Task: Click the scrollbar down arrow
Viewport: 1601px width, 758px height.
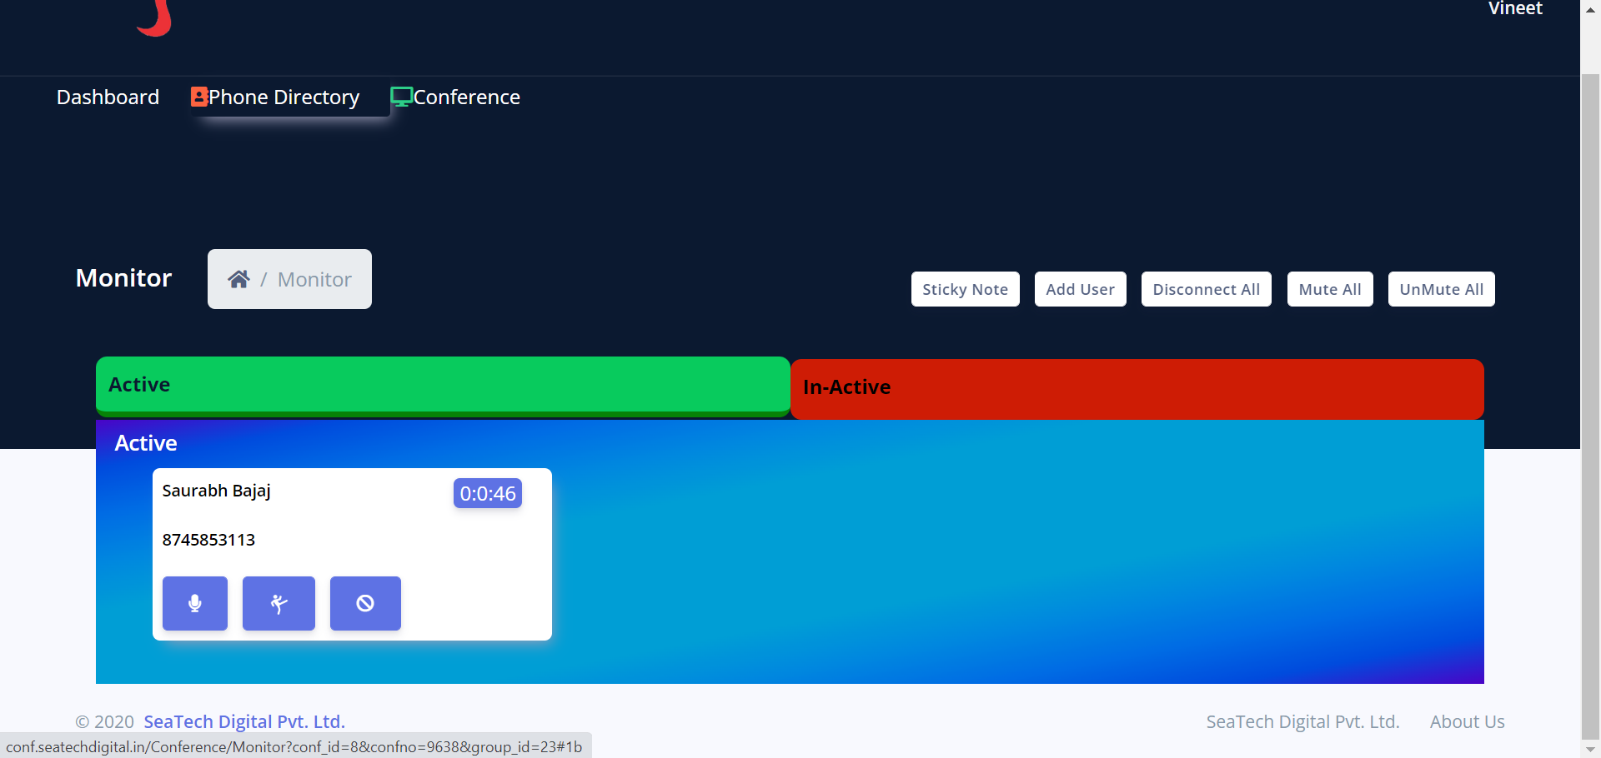Action: (x=1590, y=750)
